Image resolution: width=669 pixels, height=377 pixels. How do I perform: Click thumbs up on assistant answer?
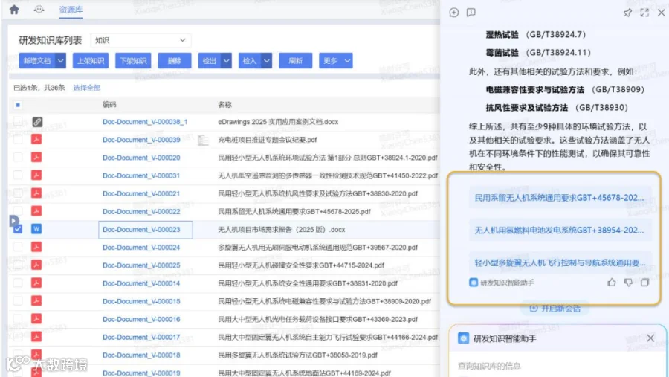[x=612, y=283]
